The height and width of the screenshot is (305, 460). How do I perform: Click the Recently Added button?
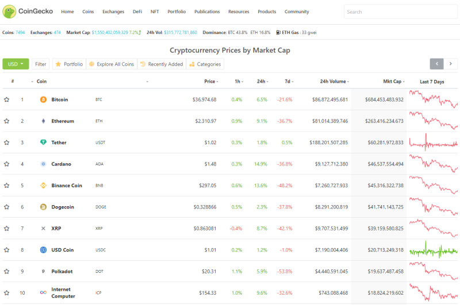pyautogui.click(x=162, y=64)
